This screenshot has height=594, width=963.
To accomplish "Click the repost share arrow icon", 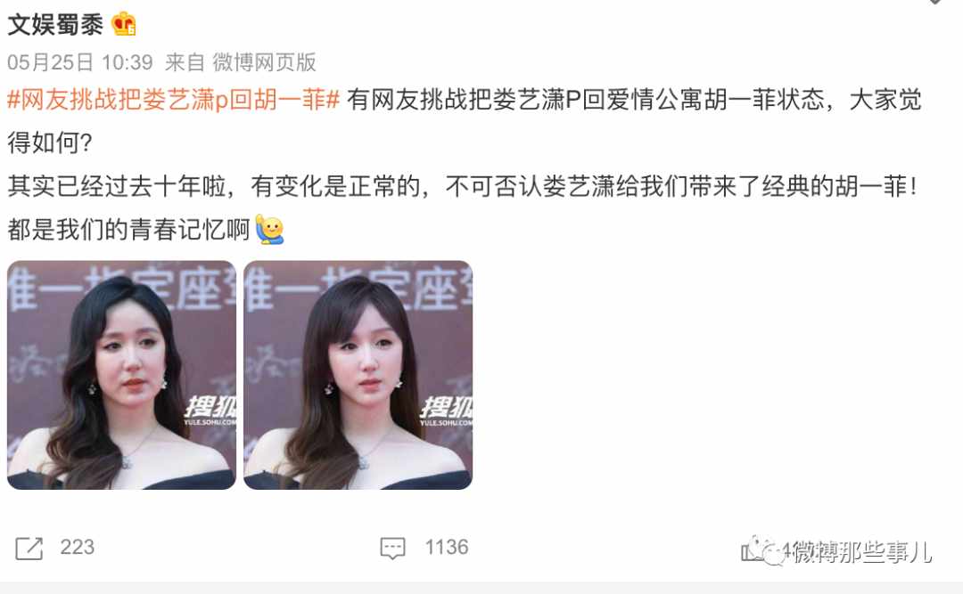I will coord(29,548).
